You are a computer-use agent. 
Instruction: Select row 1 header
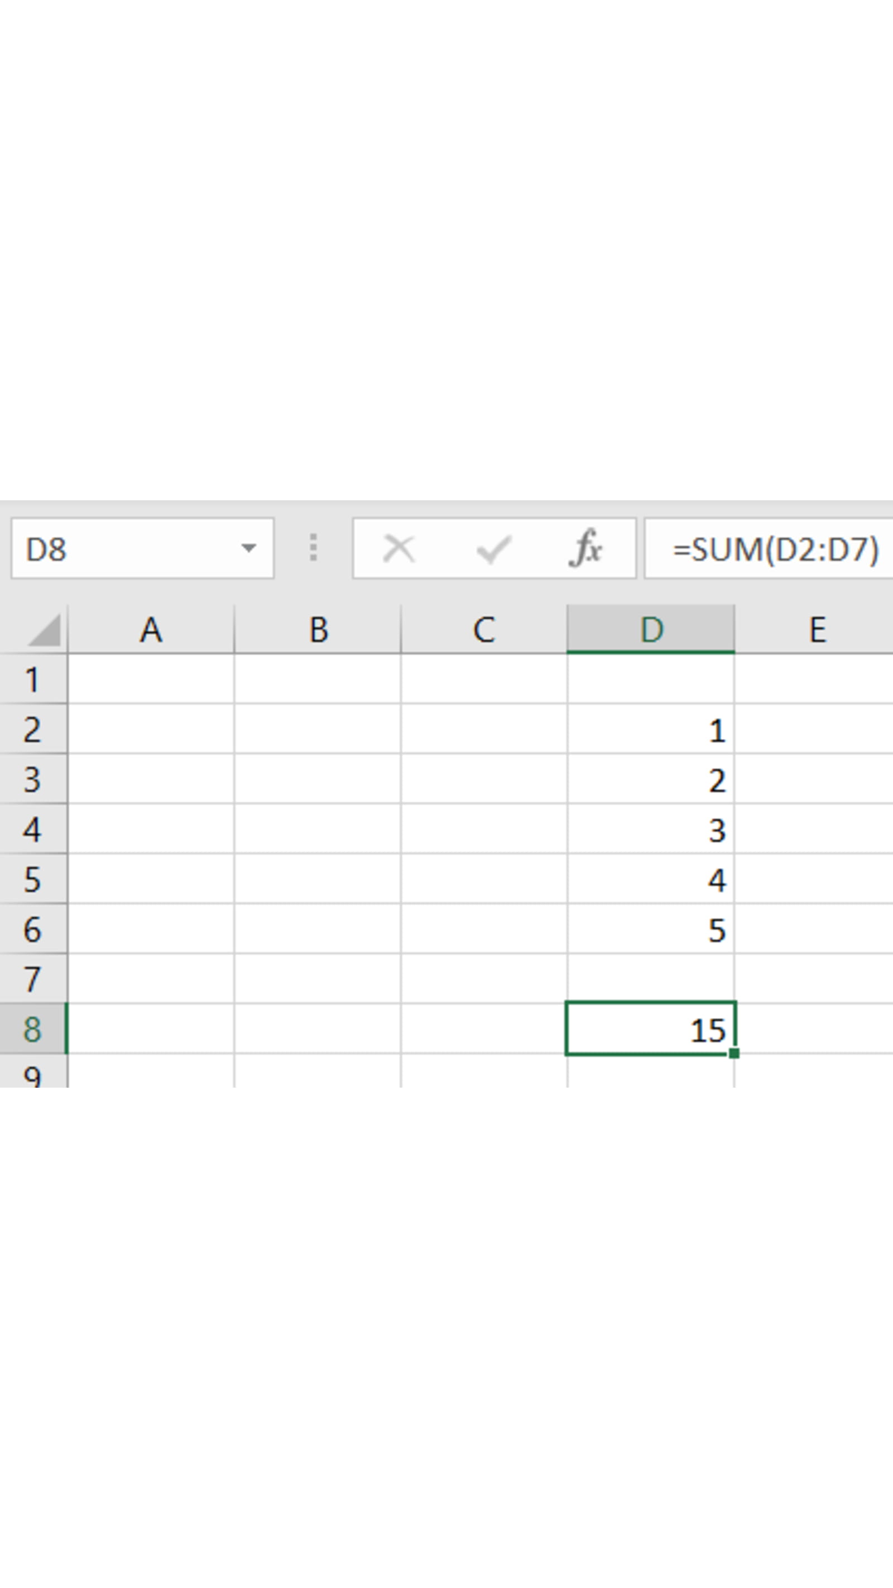(33, 680)
